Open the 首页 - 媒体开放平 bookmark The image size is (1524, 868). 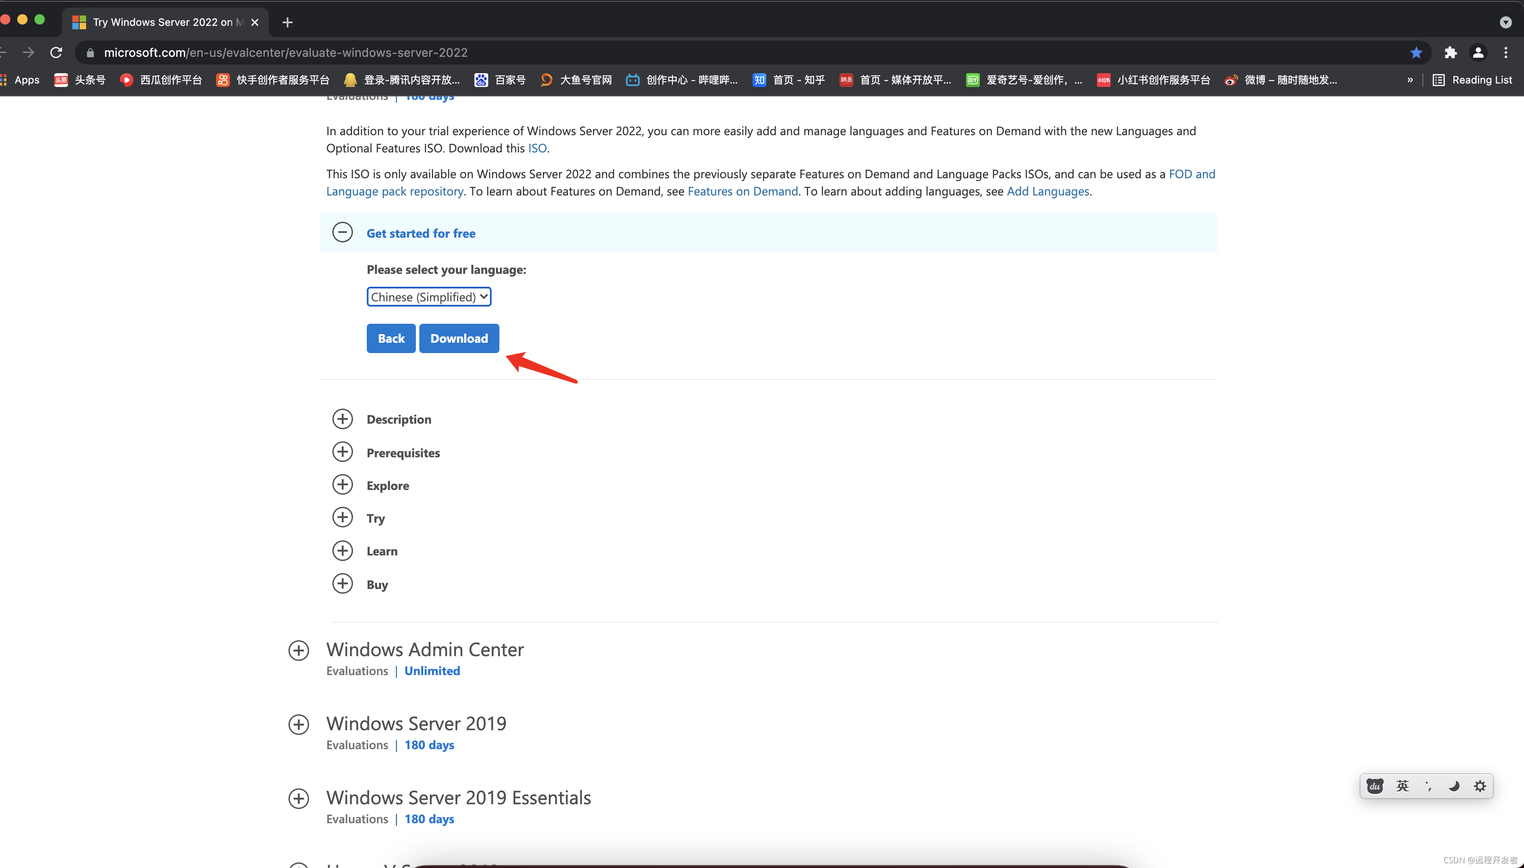895,80
